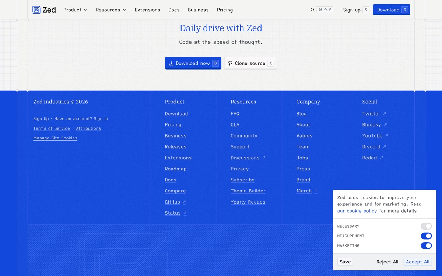Open the Values footer link
Viewport: 442px width, 276px height.
pyautogui.click(x=304, y=136)
